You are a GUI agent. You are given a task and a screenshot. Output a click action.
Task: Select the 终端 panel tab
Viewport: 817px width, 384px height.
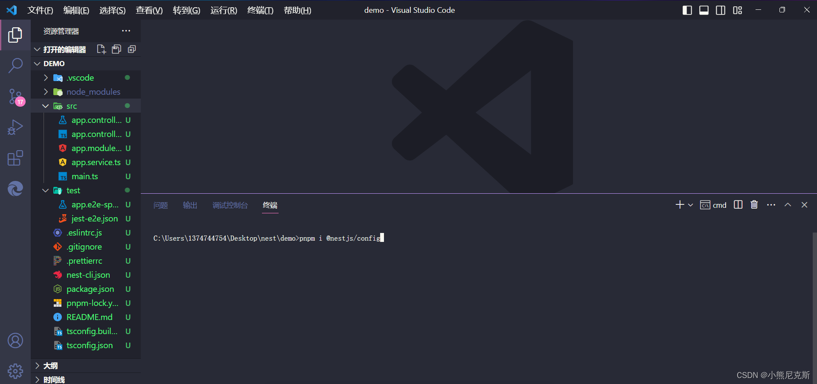point(270,205)
